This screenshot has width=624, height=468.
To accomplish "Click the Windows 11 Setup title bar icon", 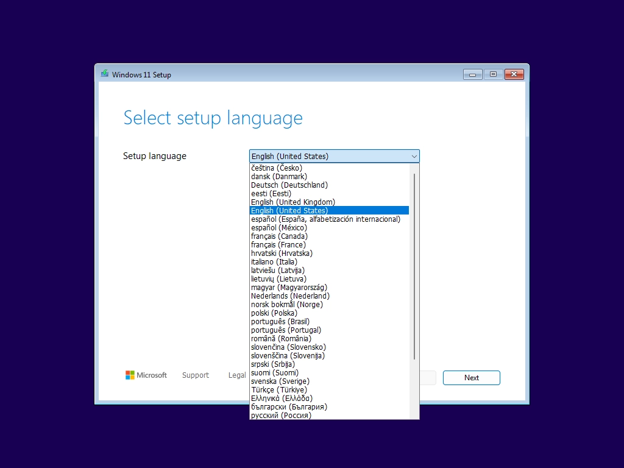I will [105, 74].
